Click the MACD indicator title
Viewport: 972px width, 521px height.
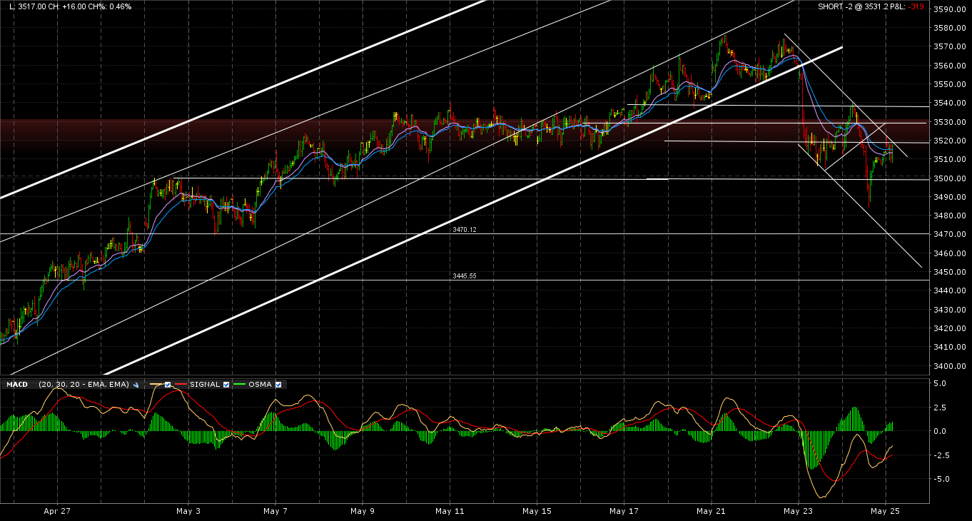[x=17, y=385]
